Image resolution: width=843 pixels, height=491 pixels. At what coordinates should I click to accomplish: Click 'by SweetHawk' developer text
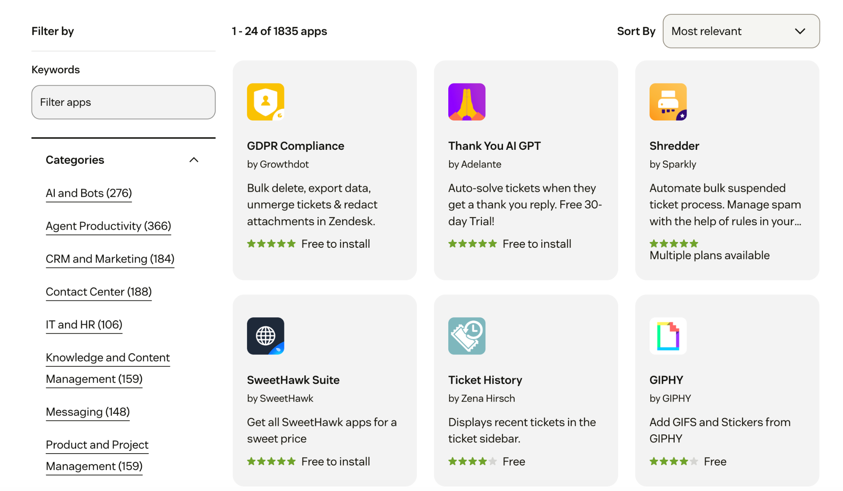pyautogui.click(x=280, y=398)
